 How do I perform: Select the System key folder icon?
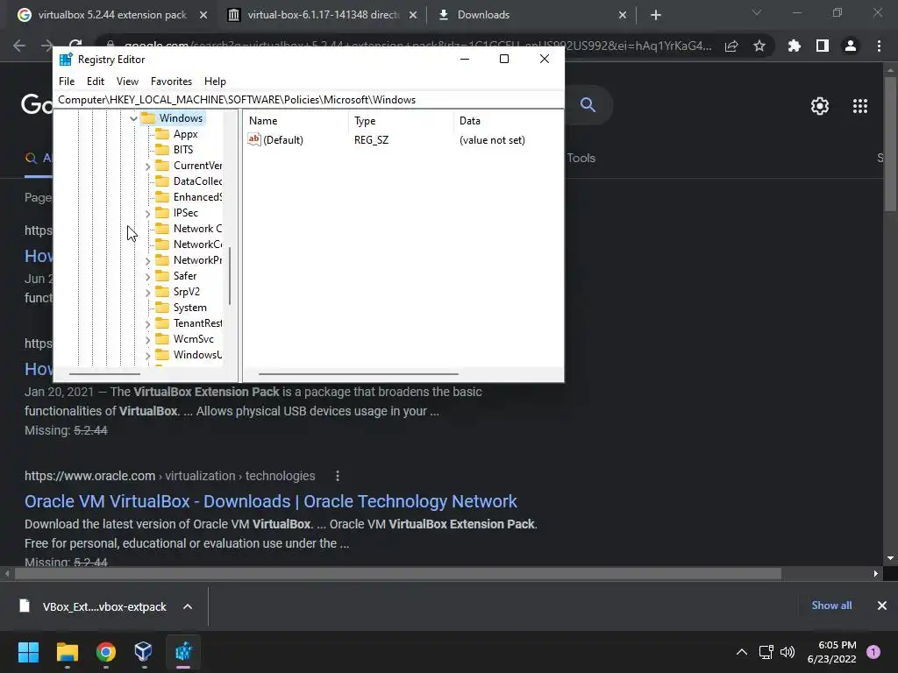click(x=162, y=308)
